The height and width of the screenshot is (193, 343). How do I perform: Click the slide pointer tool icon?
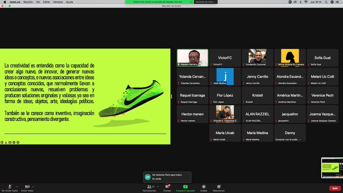[x=6, y=142]
